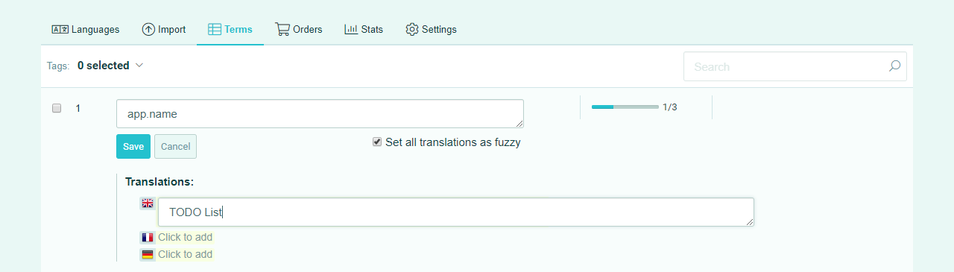
Task: Add French translation via Click to add
Action: click(185, 238)
